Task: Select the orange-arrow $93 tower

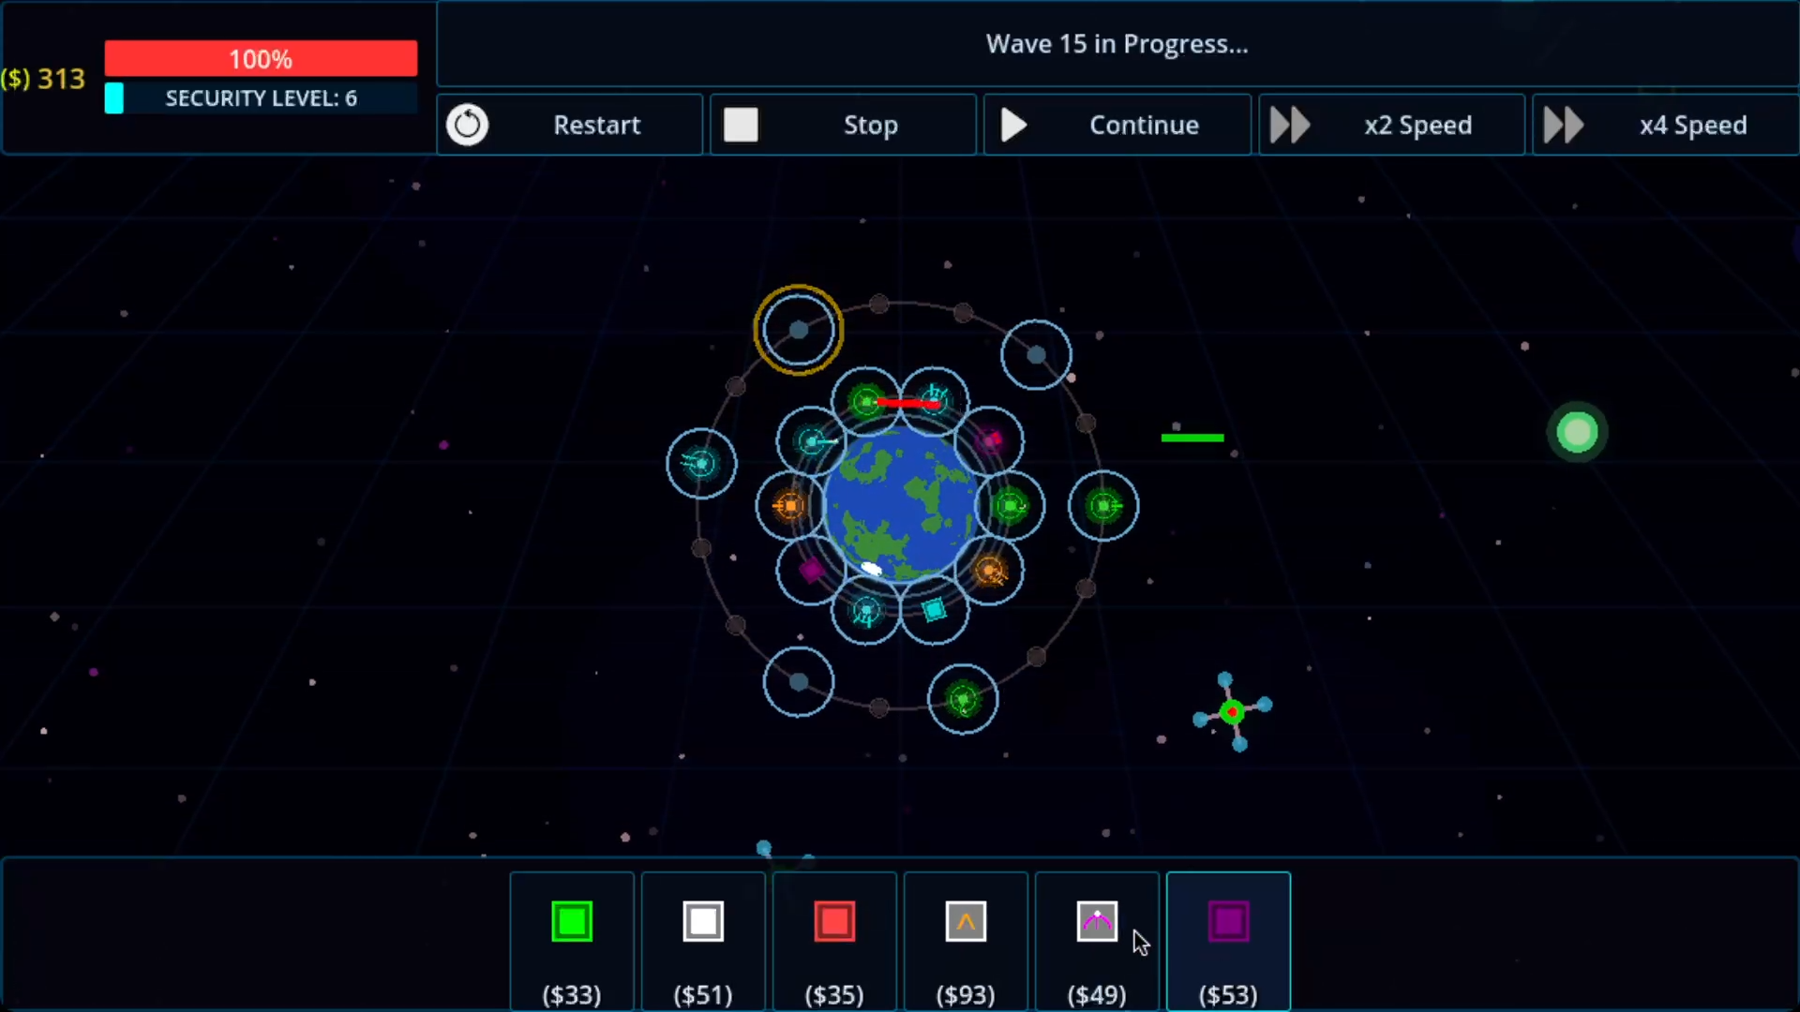Action: tap(966, 923)
